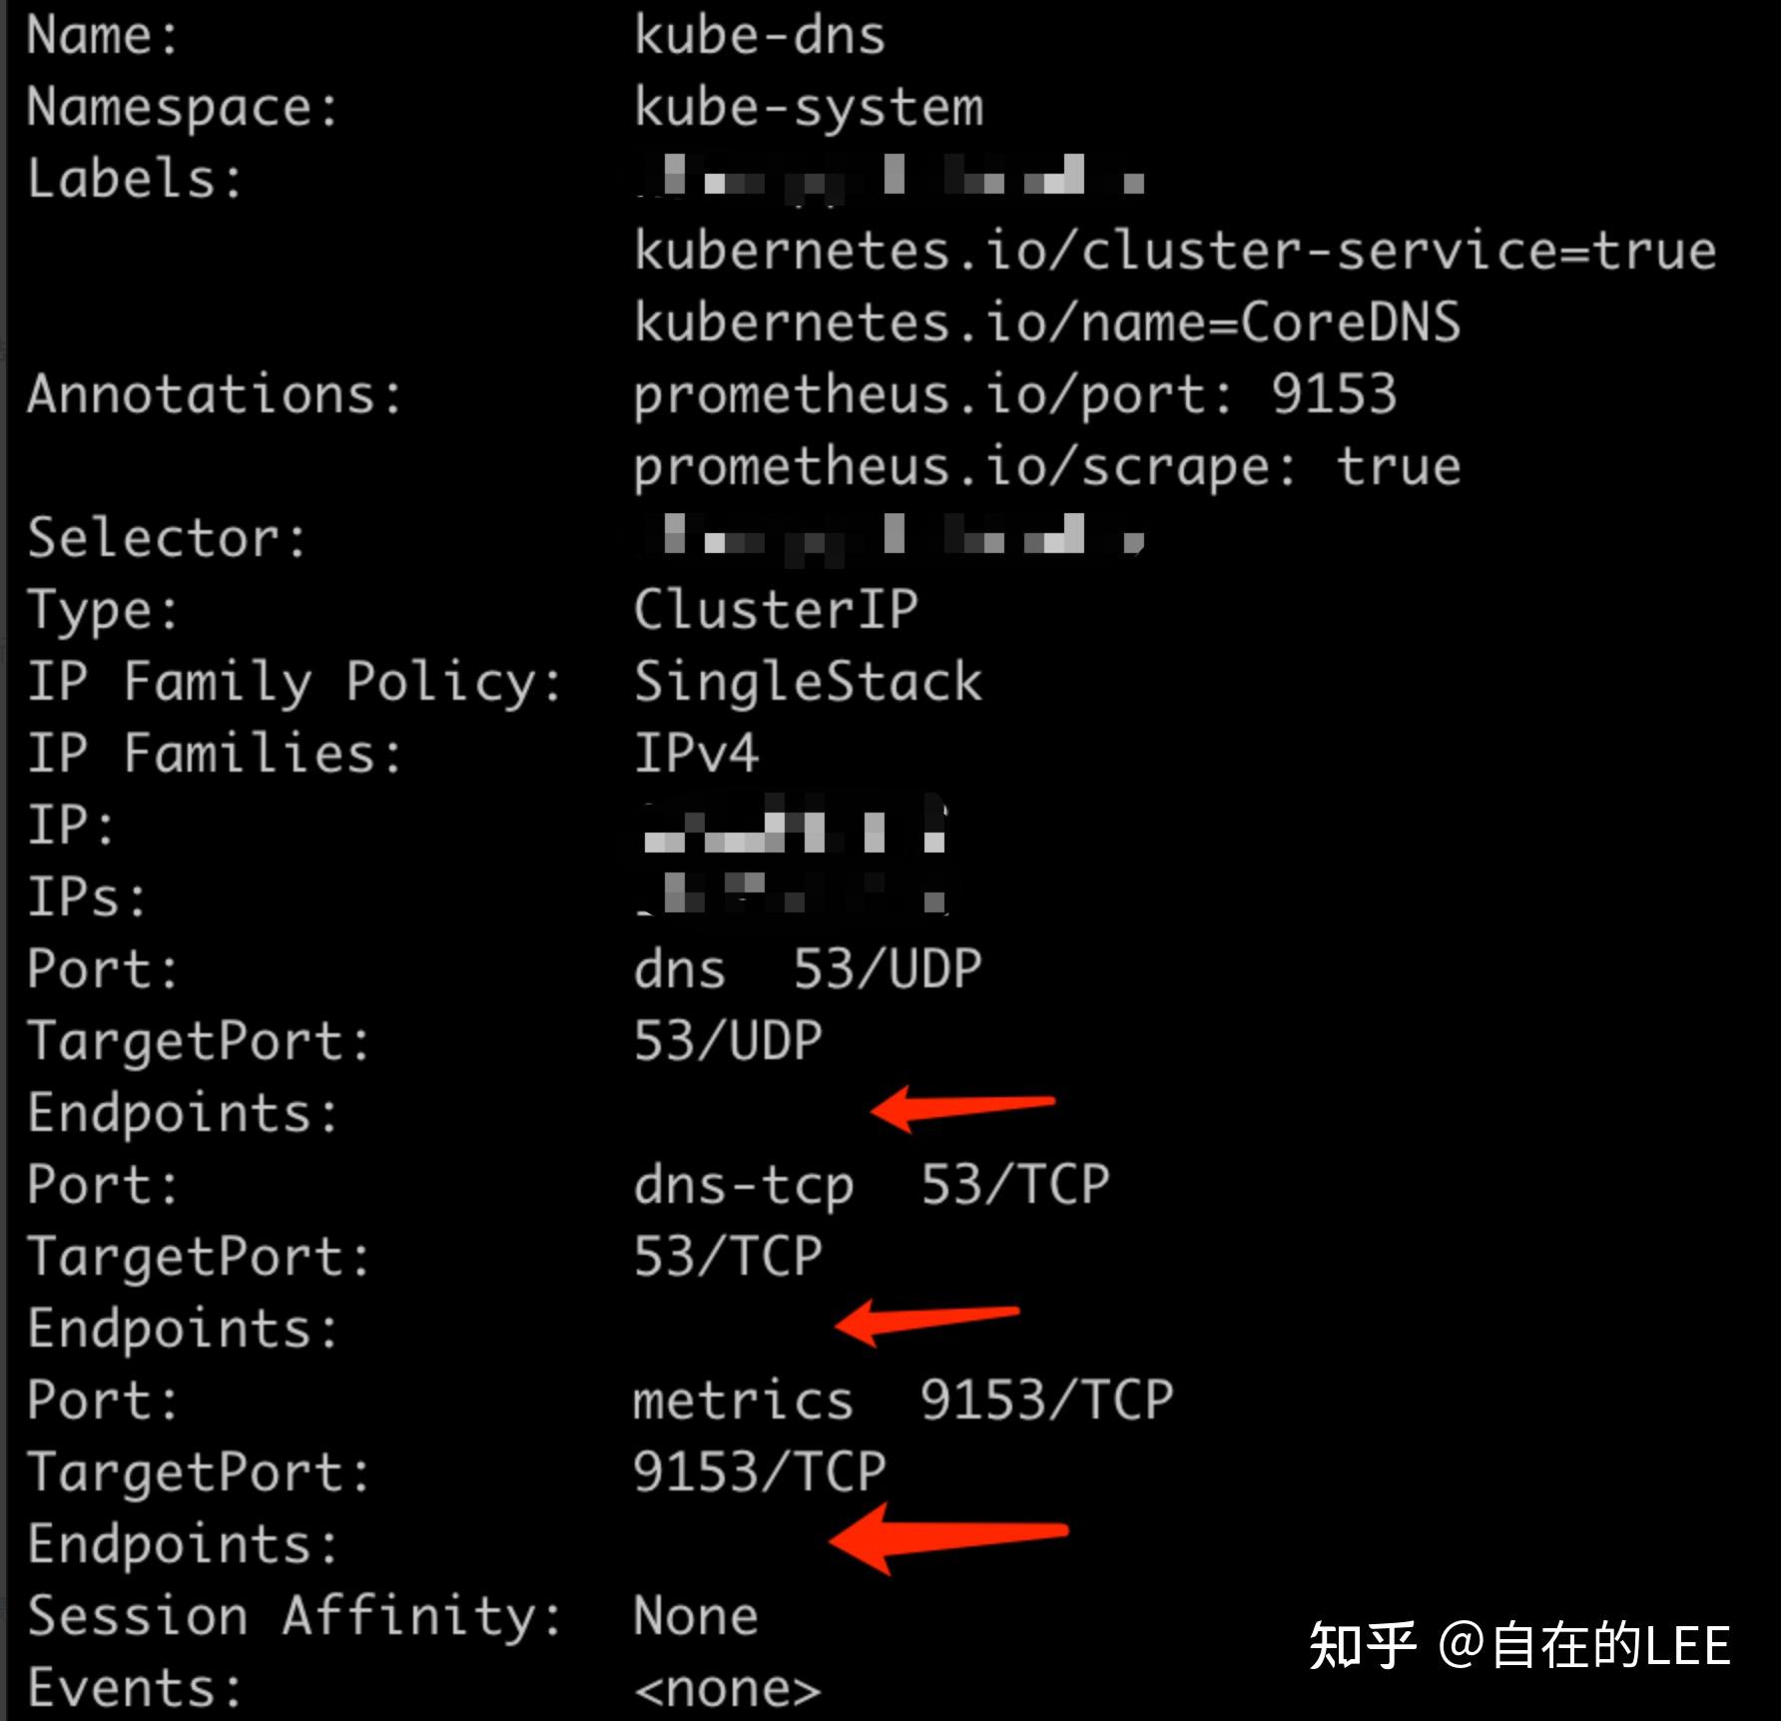This screenshot has height=1721, width=1781.
Task: Click the 知乎 @自在的LEE watermark
Action: coord(1519,1645)
